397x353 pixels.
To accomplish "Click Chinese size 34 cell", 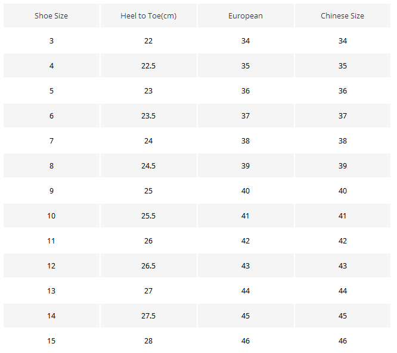I will (x=343, y=41).
